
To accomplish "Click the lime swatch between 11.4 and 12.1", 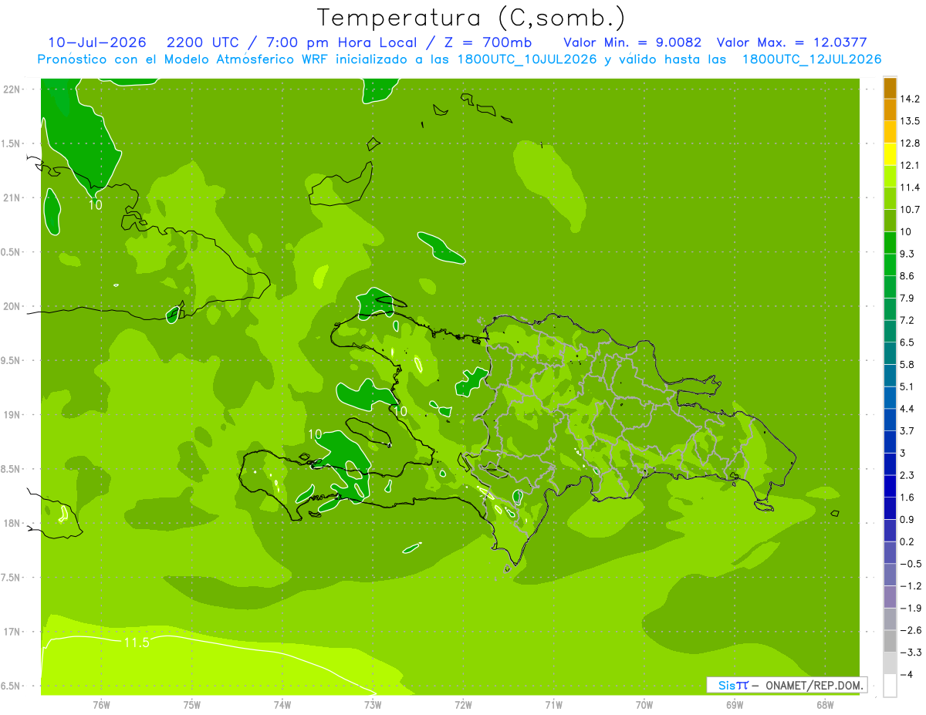I will (890, 177).
